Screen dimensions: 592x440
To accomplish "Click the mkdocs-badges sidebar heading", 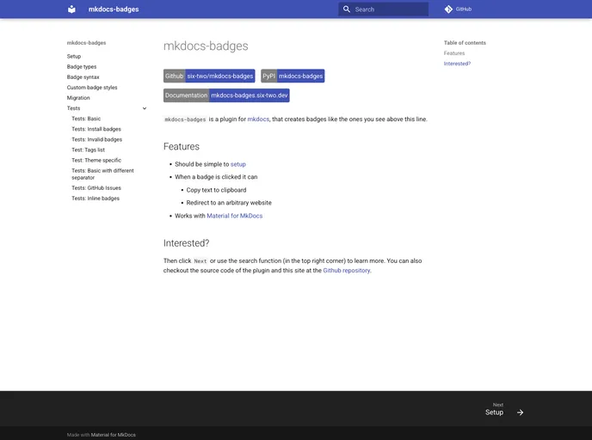I will (x=86, y=43).
